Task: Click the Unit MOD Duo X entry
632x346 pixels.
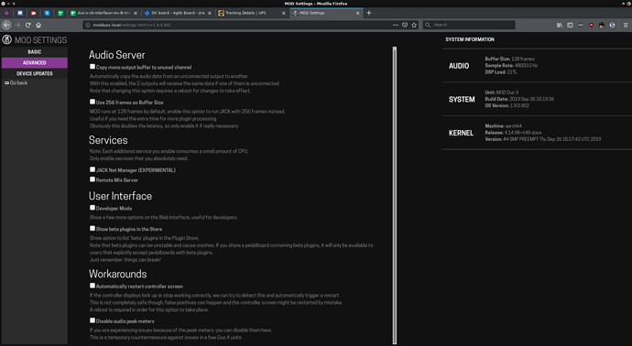Action: (502, 92)
